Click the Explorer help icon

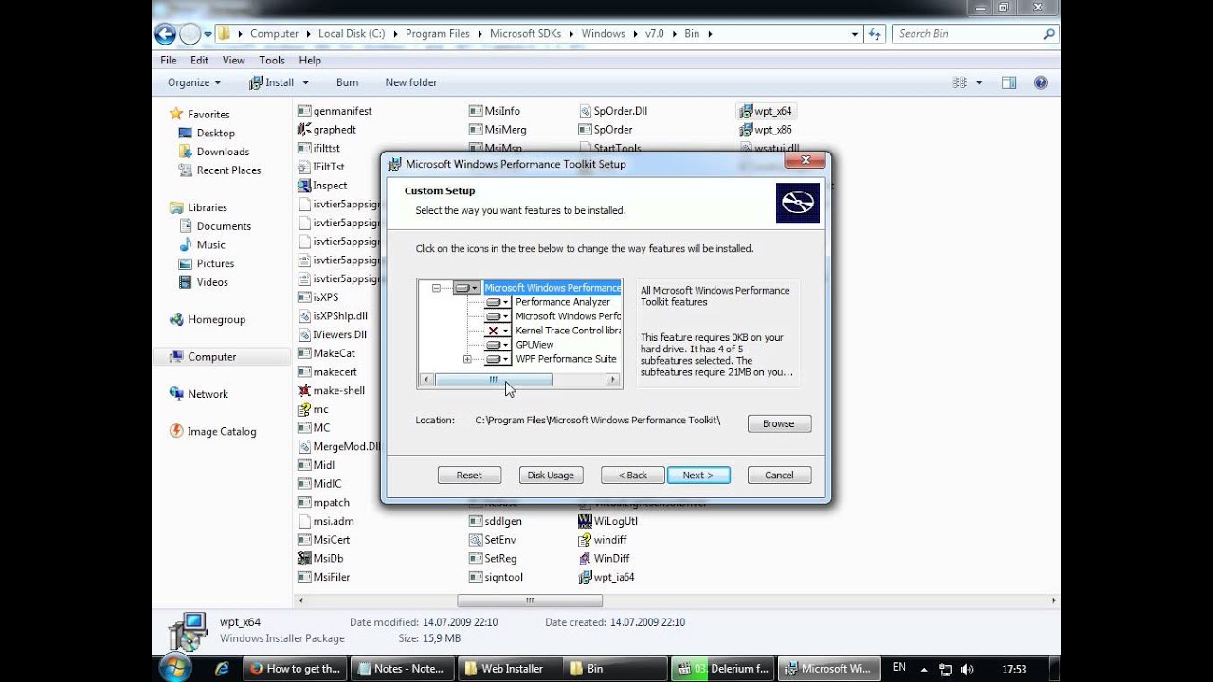[1041, 82]
